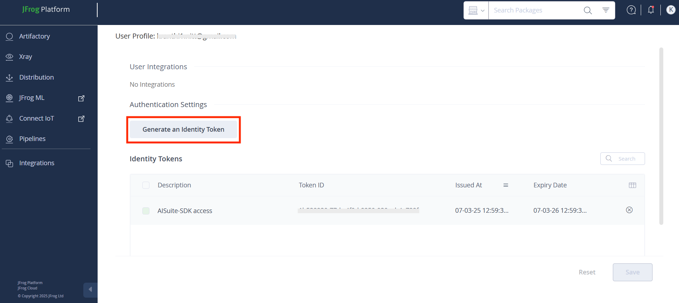Screen dimensions: 679x303
Task: Open the user avatar K menu
Action: pos(671,10)
